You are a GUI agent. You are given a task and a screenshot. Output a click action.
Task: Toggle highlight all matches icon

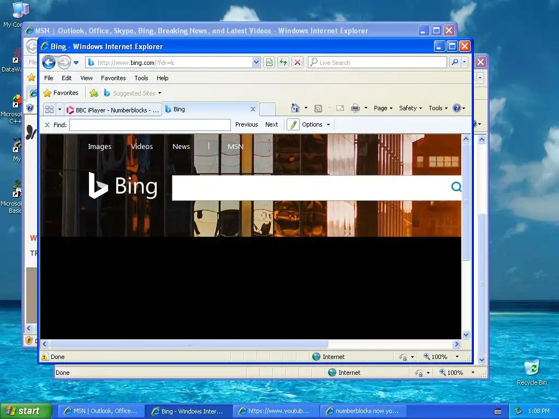coord(293,125)
